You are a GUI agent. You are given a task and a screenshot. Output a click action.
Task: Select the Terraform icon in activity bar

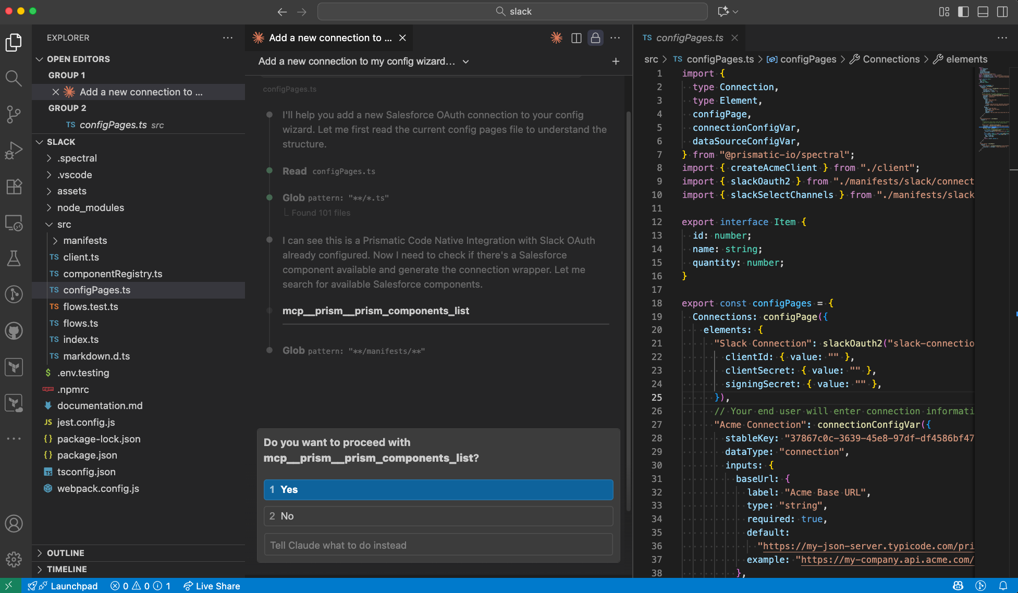tap(14, 367)
